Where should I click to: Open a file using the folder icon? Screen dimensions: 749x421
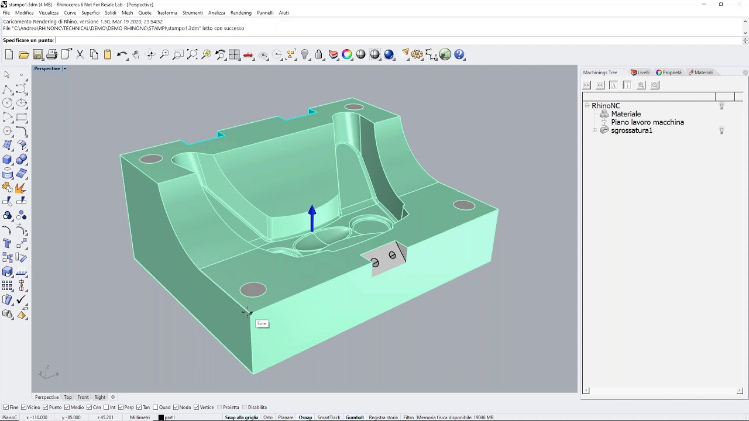23,54
